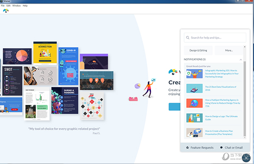This screenshot has height=164, width=254.
Task: Click the pie chart presentation thumbnail
Action: point(17,56)
